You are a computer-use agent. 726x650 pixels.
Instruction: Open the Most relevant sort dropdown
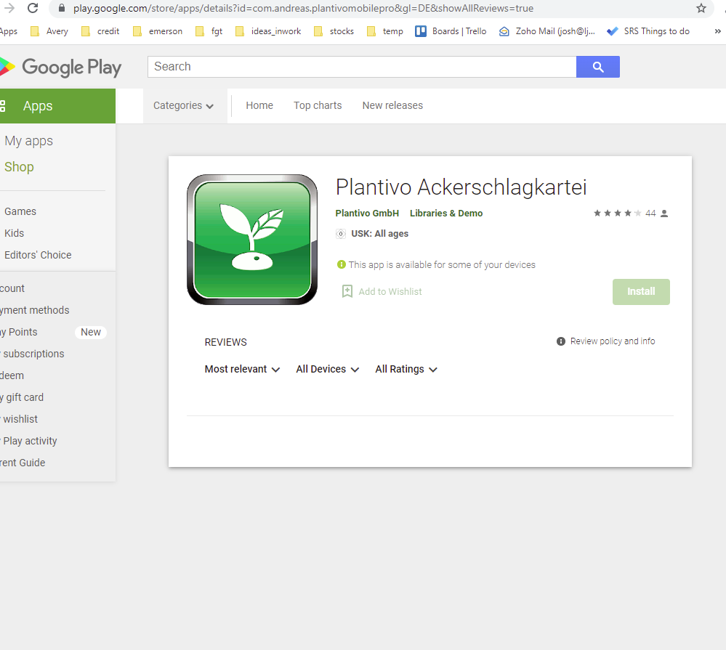pyautogui.click(x=242, y=369)
